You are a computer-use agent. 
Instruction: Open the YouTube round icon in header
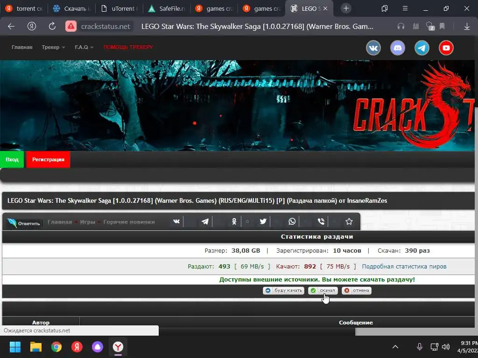coord(446,48)
